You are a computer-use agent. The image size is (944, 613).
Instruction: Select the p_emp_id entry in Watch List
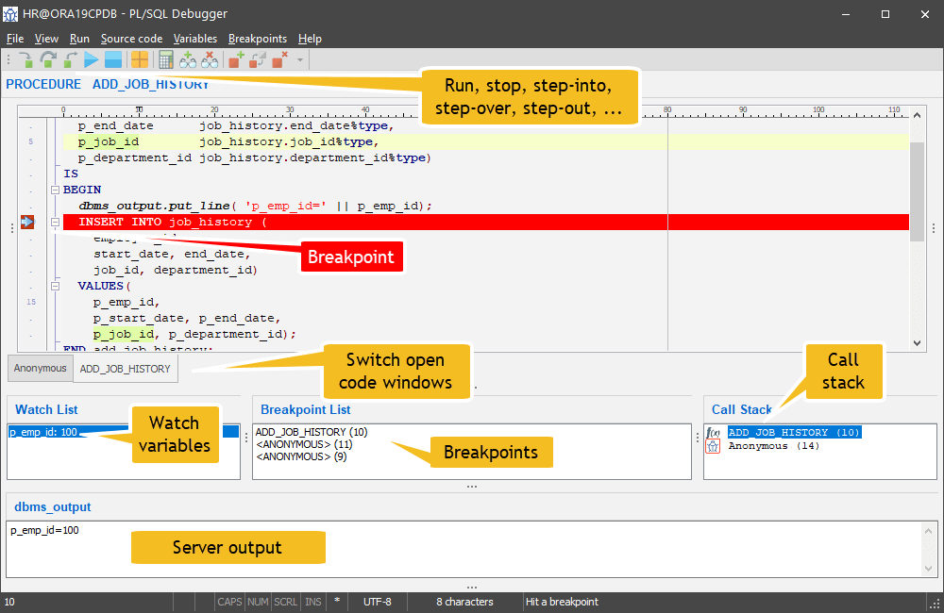point(45,431)
